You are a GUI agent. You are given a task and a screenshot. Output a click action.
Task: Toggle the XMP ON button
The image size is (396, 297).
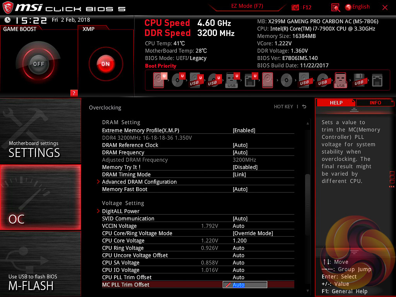click(x=106, y=64)
